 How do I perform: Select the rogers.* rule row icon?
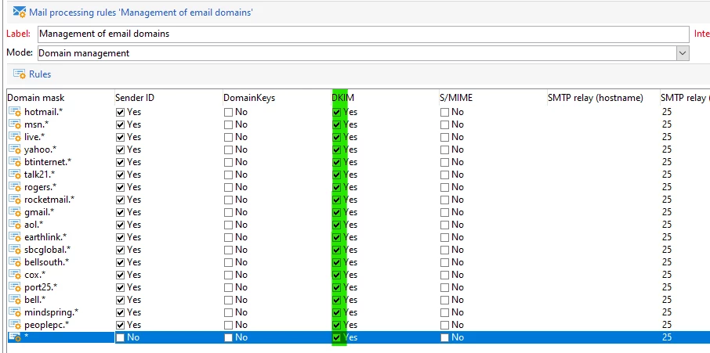(15, 187)
